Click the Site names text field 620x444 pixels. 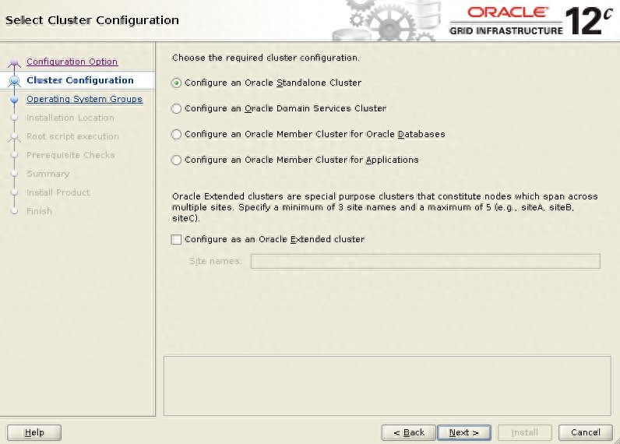click(424, 261)
